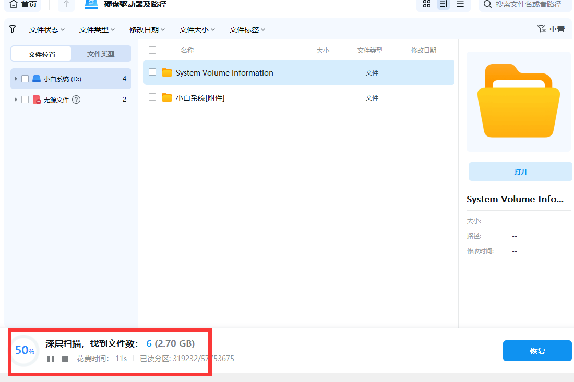Switch to the 文件类型 tab
The image size is (574, 382).
[x=100, y=54]
